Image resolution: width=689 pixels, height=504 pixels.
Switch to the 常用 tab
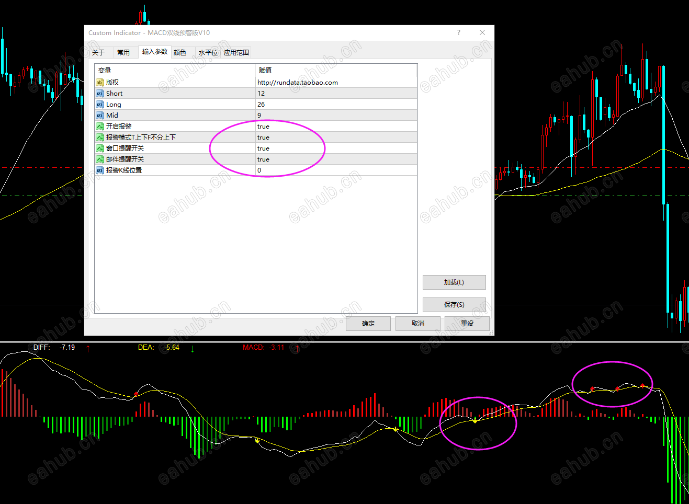pyautogui.click(x=123, y=52)
